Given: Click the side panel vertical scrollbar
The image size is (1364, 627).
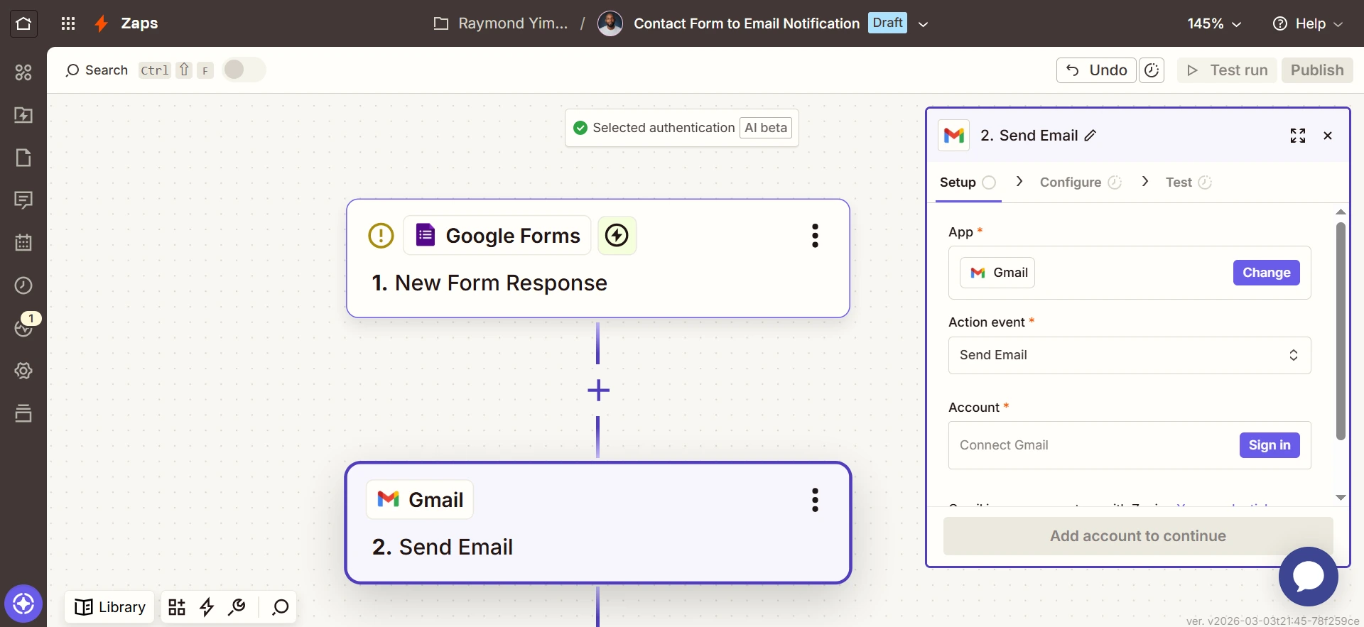Looking at the screenshot, I should point(1341,331).
